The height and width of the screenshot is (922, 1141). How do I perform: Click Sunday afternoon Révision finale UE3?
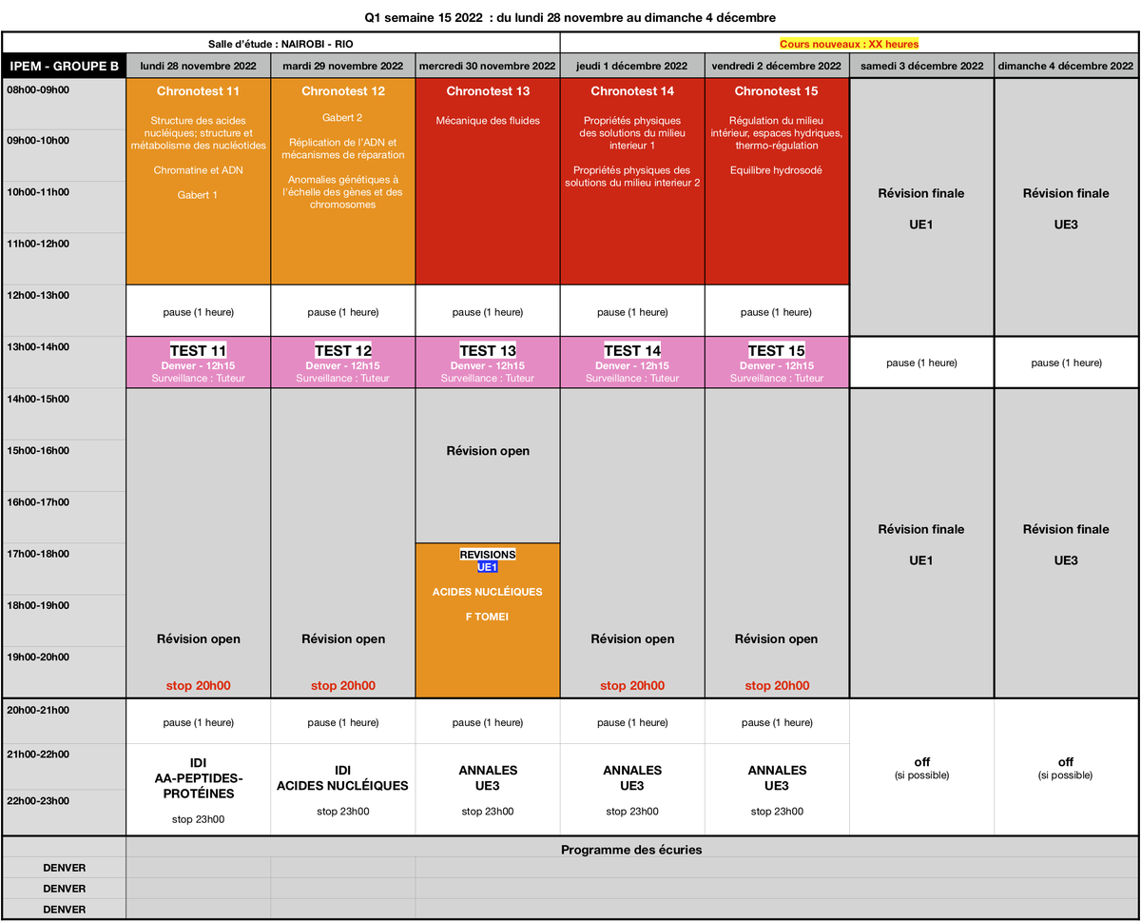[1066, 542]
